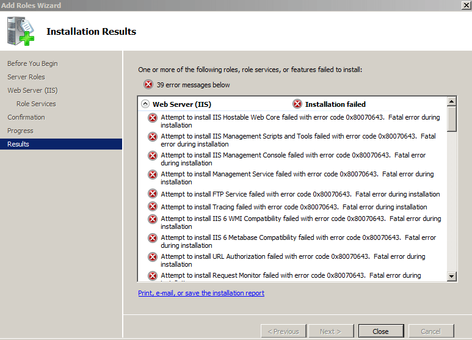Open the Confirmation step in sidebar

click(26, 117)
